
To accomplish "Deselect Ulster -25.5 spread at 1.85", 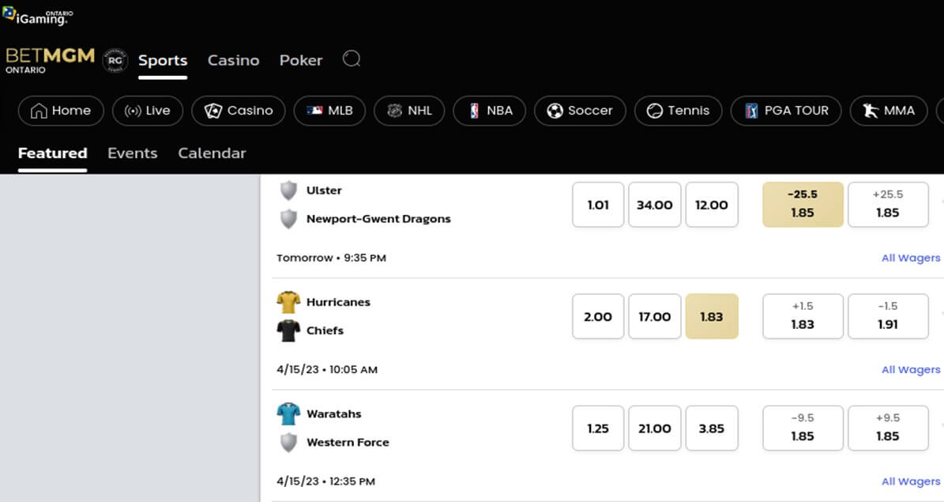I will [803, 204].
